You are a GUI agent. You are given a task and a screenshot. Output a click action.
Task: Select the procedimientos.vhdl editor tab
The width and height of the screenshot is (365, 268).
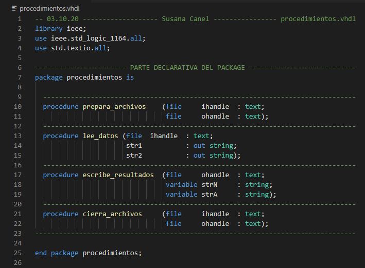point(49,9)
